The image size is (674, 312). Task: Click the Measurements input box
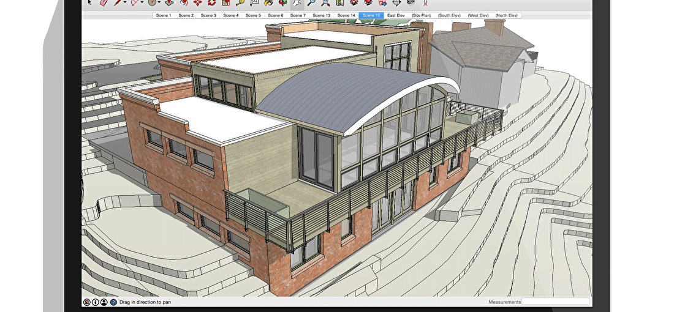tap(556, 302)
